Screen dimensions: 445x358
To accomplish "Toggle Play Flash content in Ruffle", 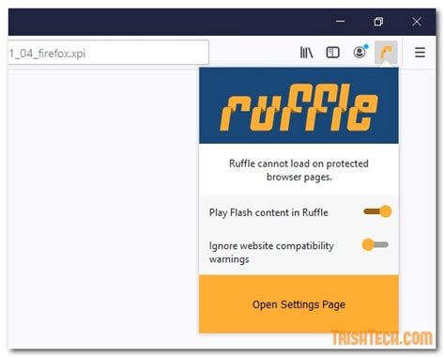I will pyautogui.click(x=377, y=211).
